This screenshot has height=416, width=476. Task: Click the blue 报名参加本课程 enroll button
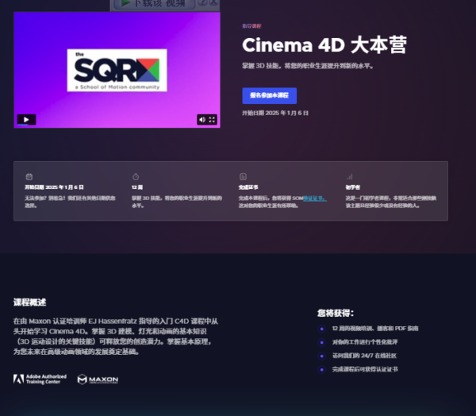coord(269,96)
